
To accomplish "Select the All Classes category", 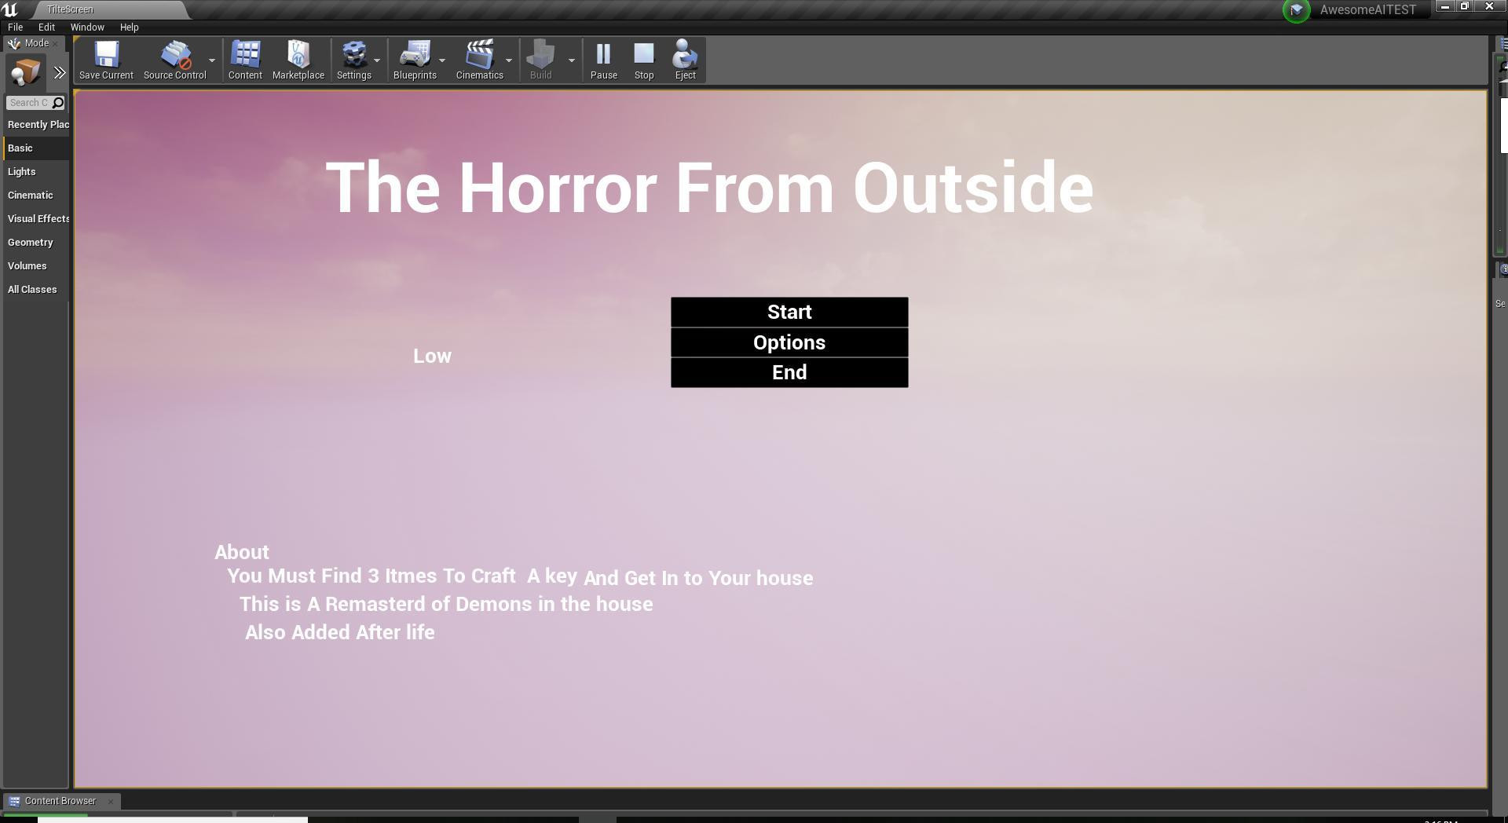I will coord(37,290).
